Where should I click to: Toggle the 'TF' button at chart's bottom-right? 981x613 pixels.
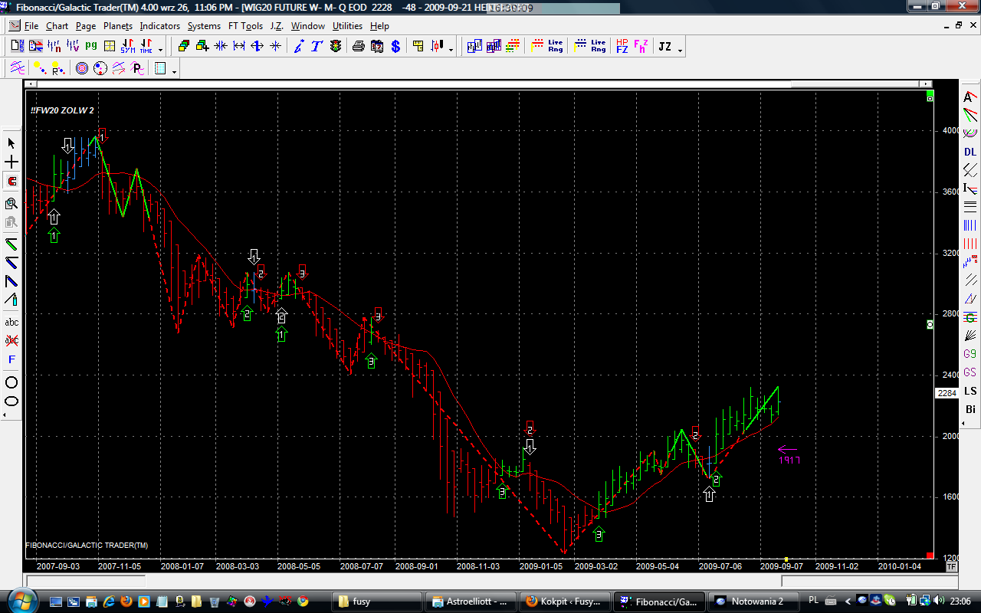click(x=951, y=567)
